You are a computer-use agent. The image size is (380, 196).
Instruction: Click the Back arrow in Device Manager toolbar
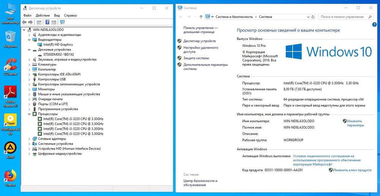[24, 22]
